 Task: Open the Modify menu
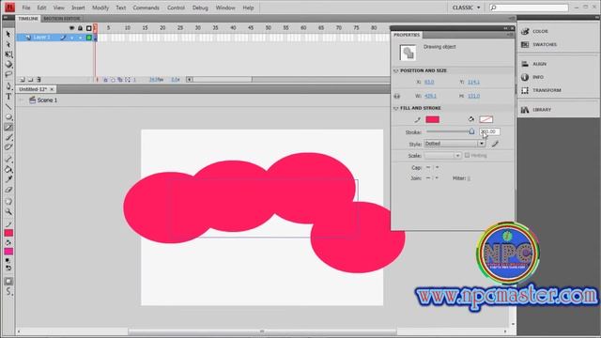(x=100, y=8)
